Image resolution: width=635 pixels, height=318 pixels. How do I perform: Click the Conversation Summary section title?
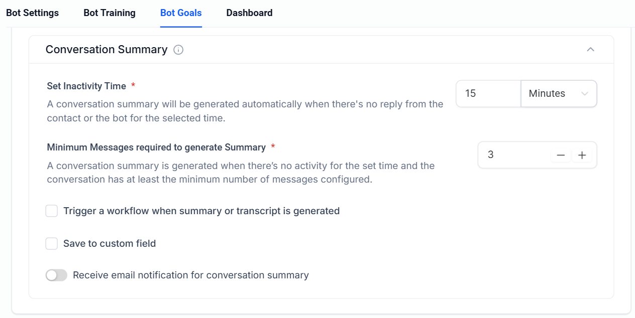pos(107,50)
